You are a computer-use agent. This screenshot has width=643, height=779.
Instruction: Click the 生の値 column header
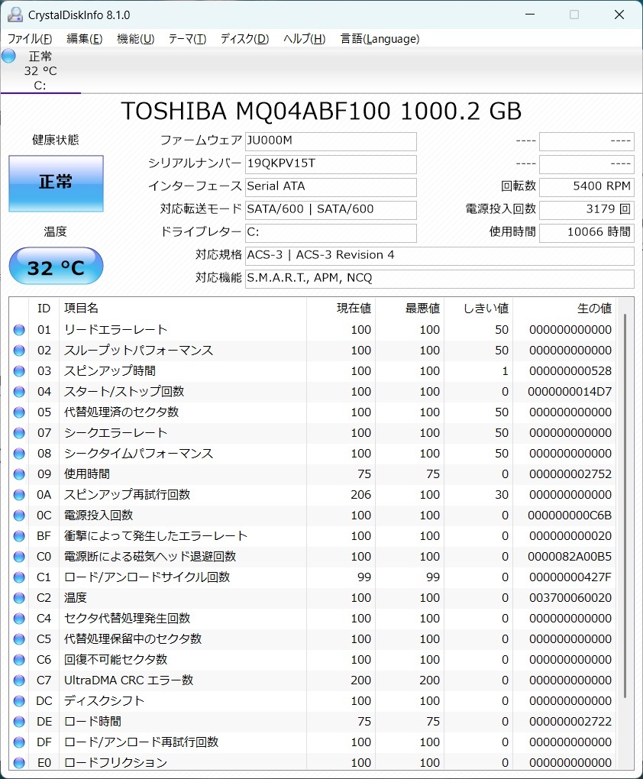click(564, 308)
